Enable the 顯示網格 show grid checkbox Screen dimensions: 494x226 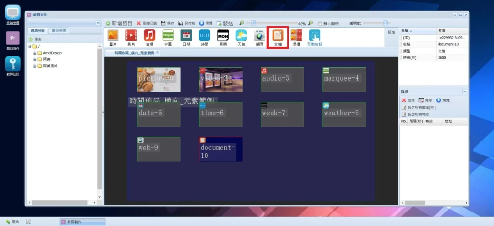320,23
